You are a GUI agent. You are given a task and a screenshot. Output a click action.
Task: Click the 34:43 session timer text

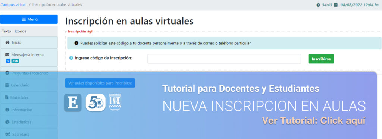click(327, 4)
